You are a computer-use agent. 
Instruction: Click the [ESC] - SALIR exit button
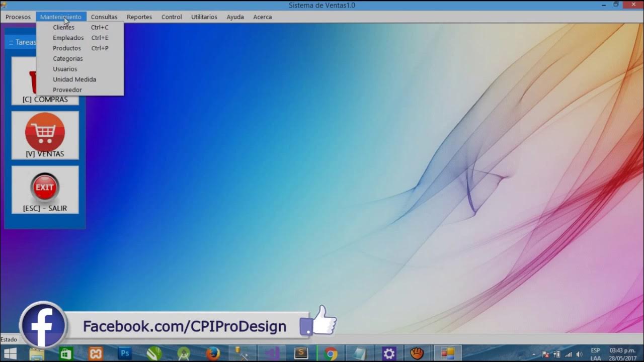point(45,190)
